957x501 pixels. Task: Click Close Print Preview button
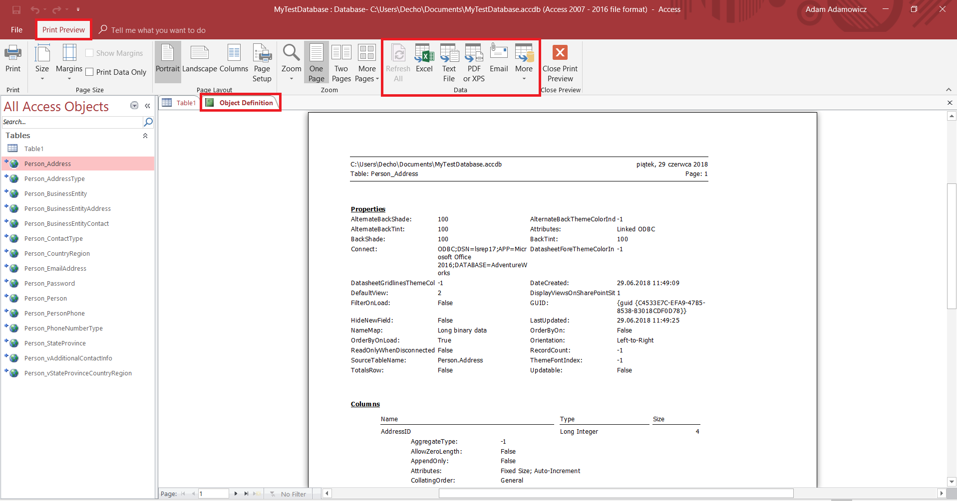coord(560,64)
